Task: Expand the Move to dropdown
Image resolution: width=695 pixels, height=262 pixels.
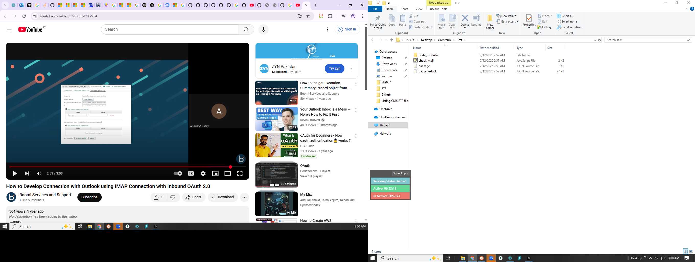Action: pos(441,21)
